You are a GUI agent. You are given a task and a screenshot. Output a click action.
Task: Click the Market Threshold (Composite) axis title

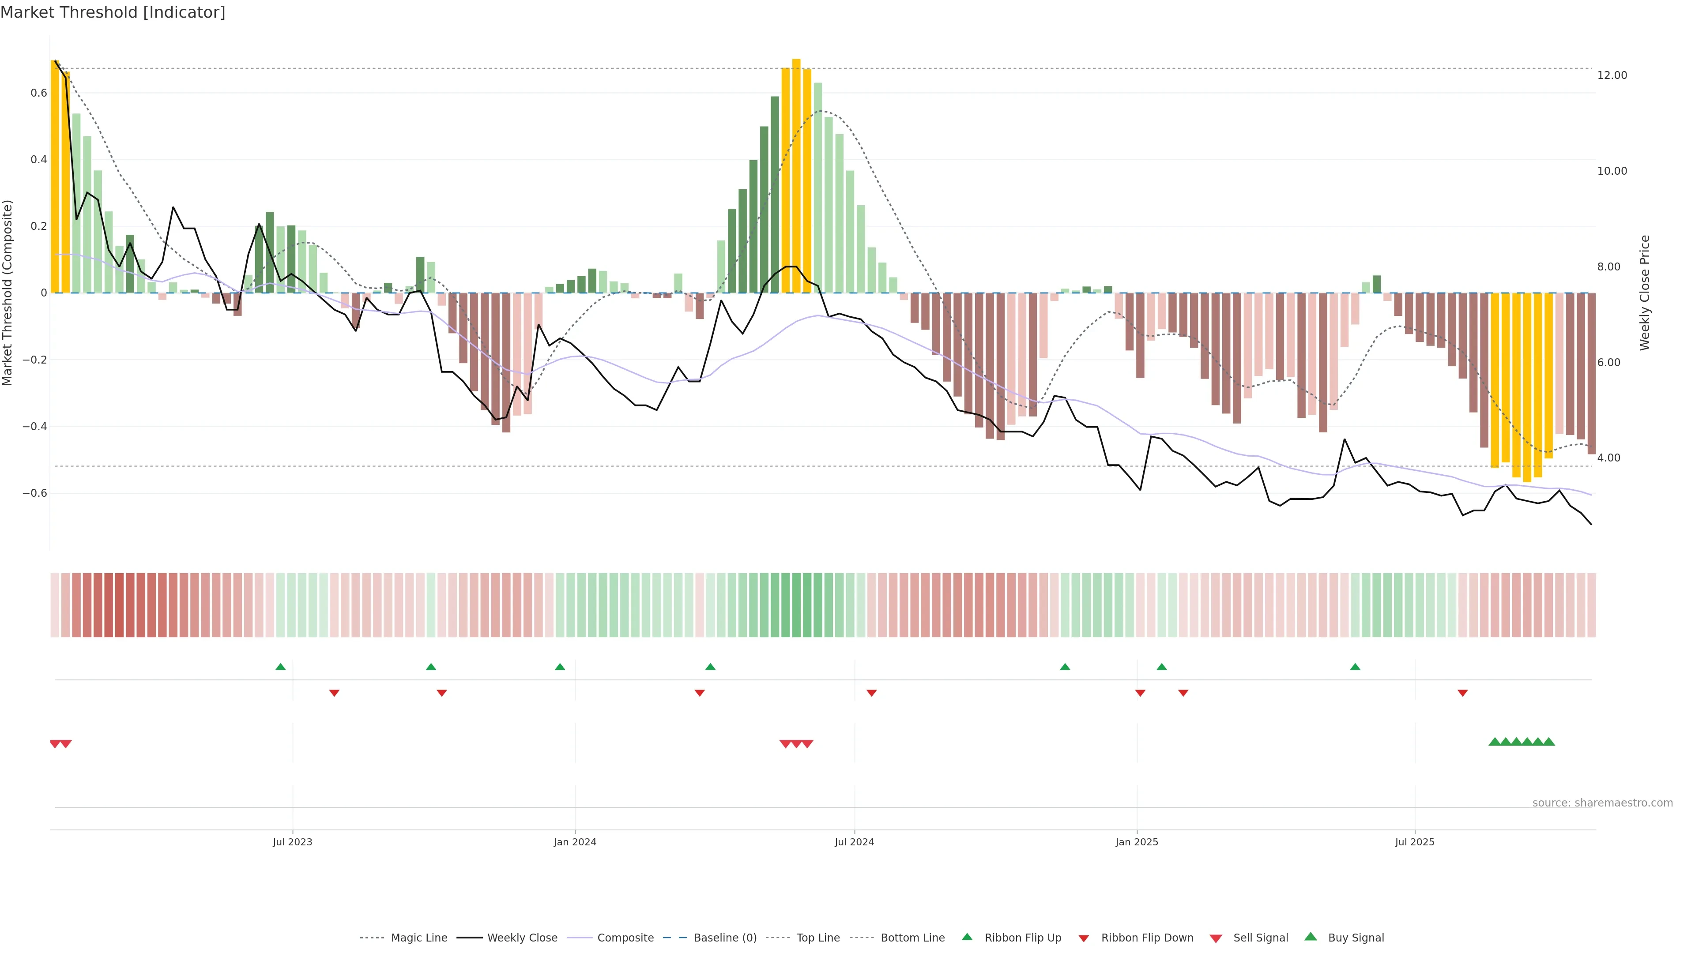pos(8,293)
